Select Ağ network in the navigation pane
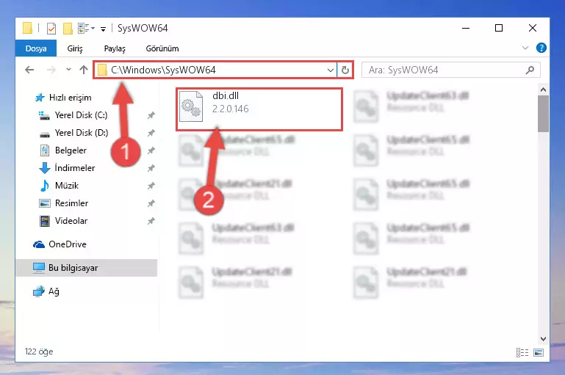The height and width of the screenshot is (375, 565). (x=46, y=291)
